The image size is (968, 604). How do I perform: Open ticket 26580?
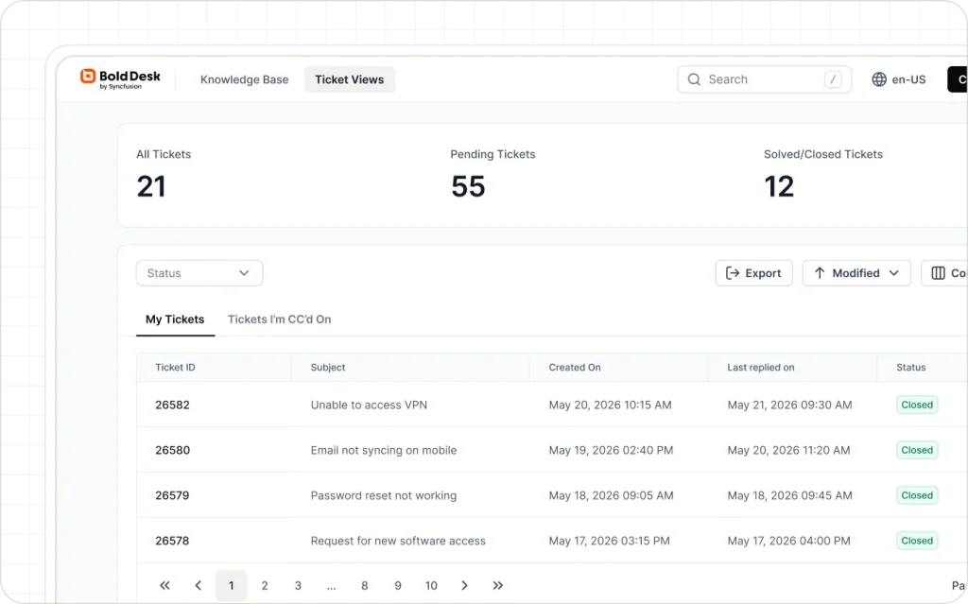(172, 450)
